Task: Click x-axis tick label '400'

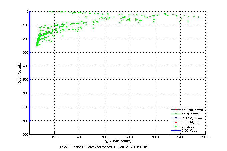Action: (80, 137)
